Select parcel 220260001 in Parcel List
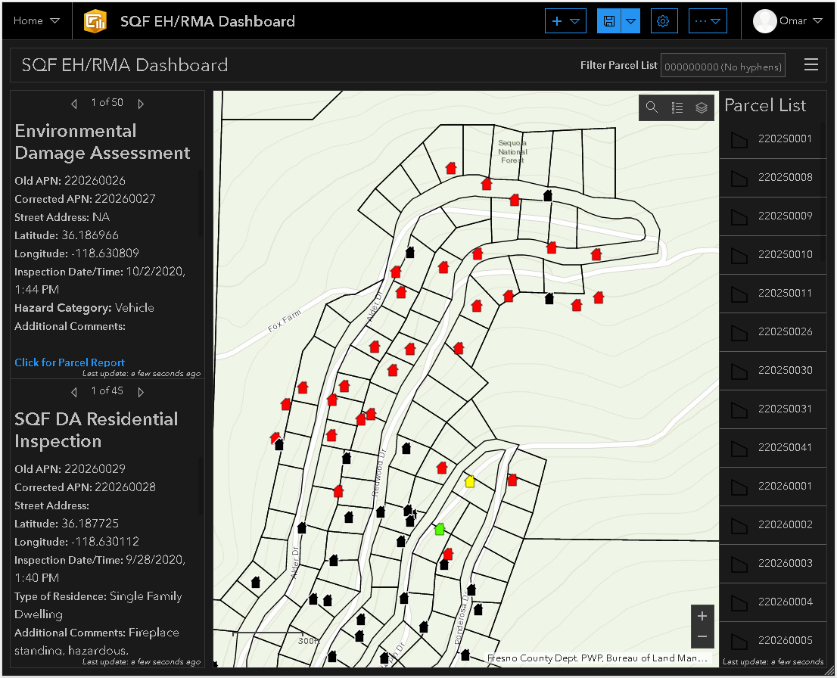This screenshot has height=678, width=837. coord(773,487)
